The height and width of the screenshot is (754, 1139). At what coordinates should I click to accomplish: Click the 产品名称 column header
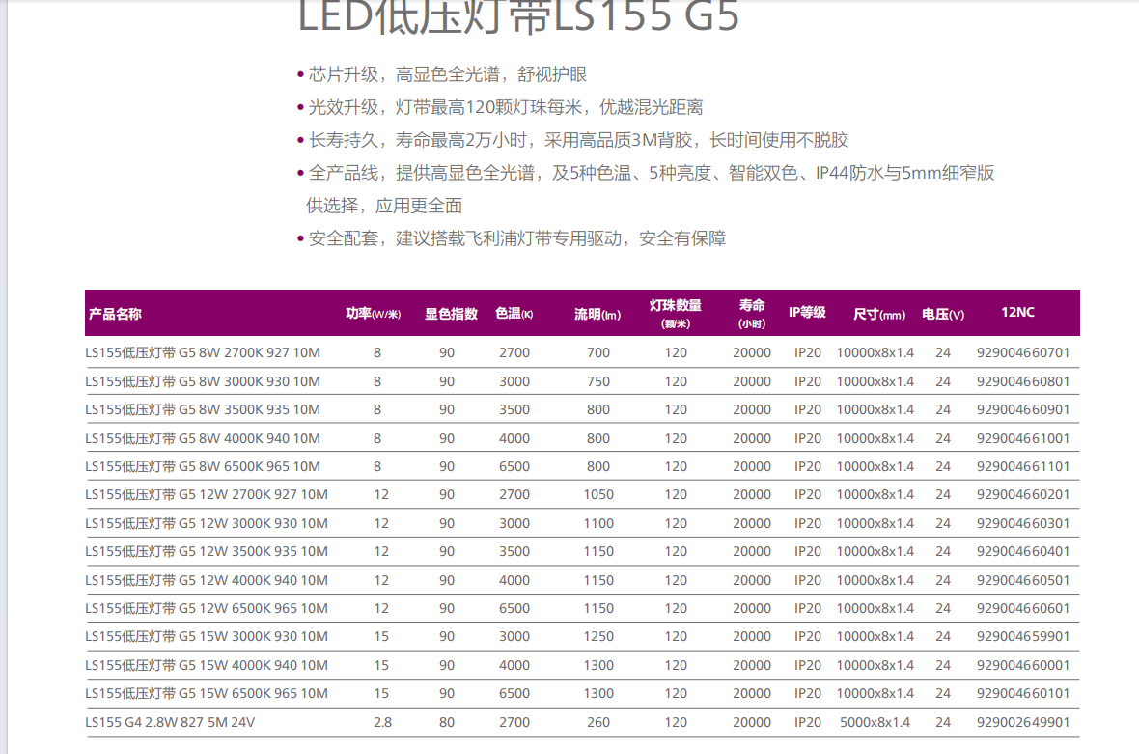coord(116,314)
